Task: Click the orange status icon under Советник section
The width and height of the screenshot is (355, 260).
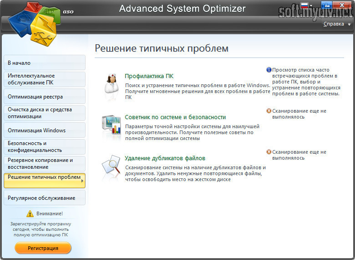Action: coord(269,111)
